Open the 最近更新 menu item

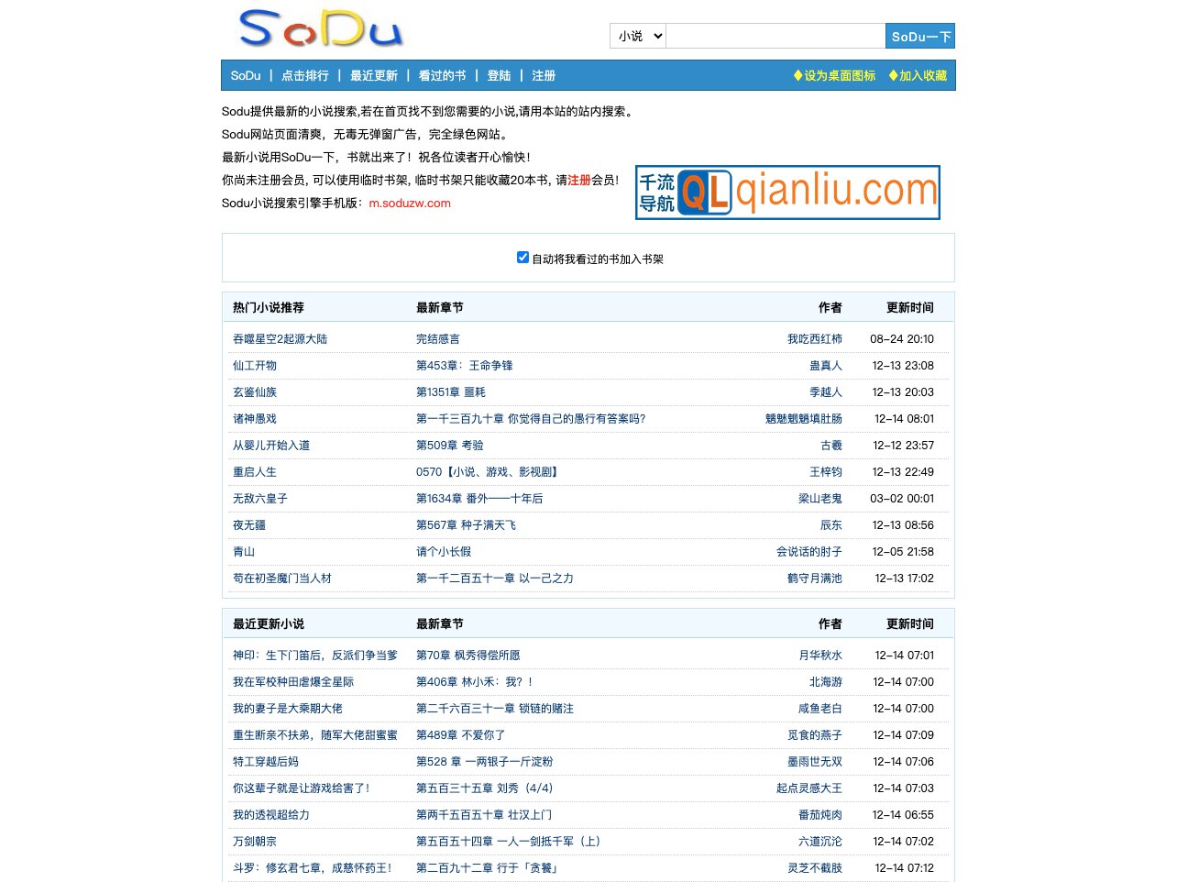click(372, 75)
